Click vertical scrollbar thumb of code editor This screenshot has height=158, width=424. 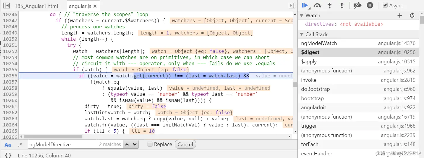coord(295,85)
